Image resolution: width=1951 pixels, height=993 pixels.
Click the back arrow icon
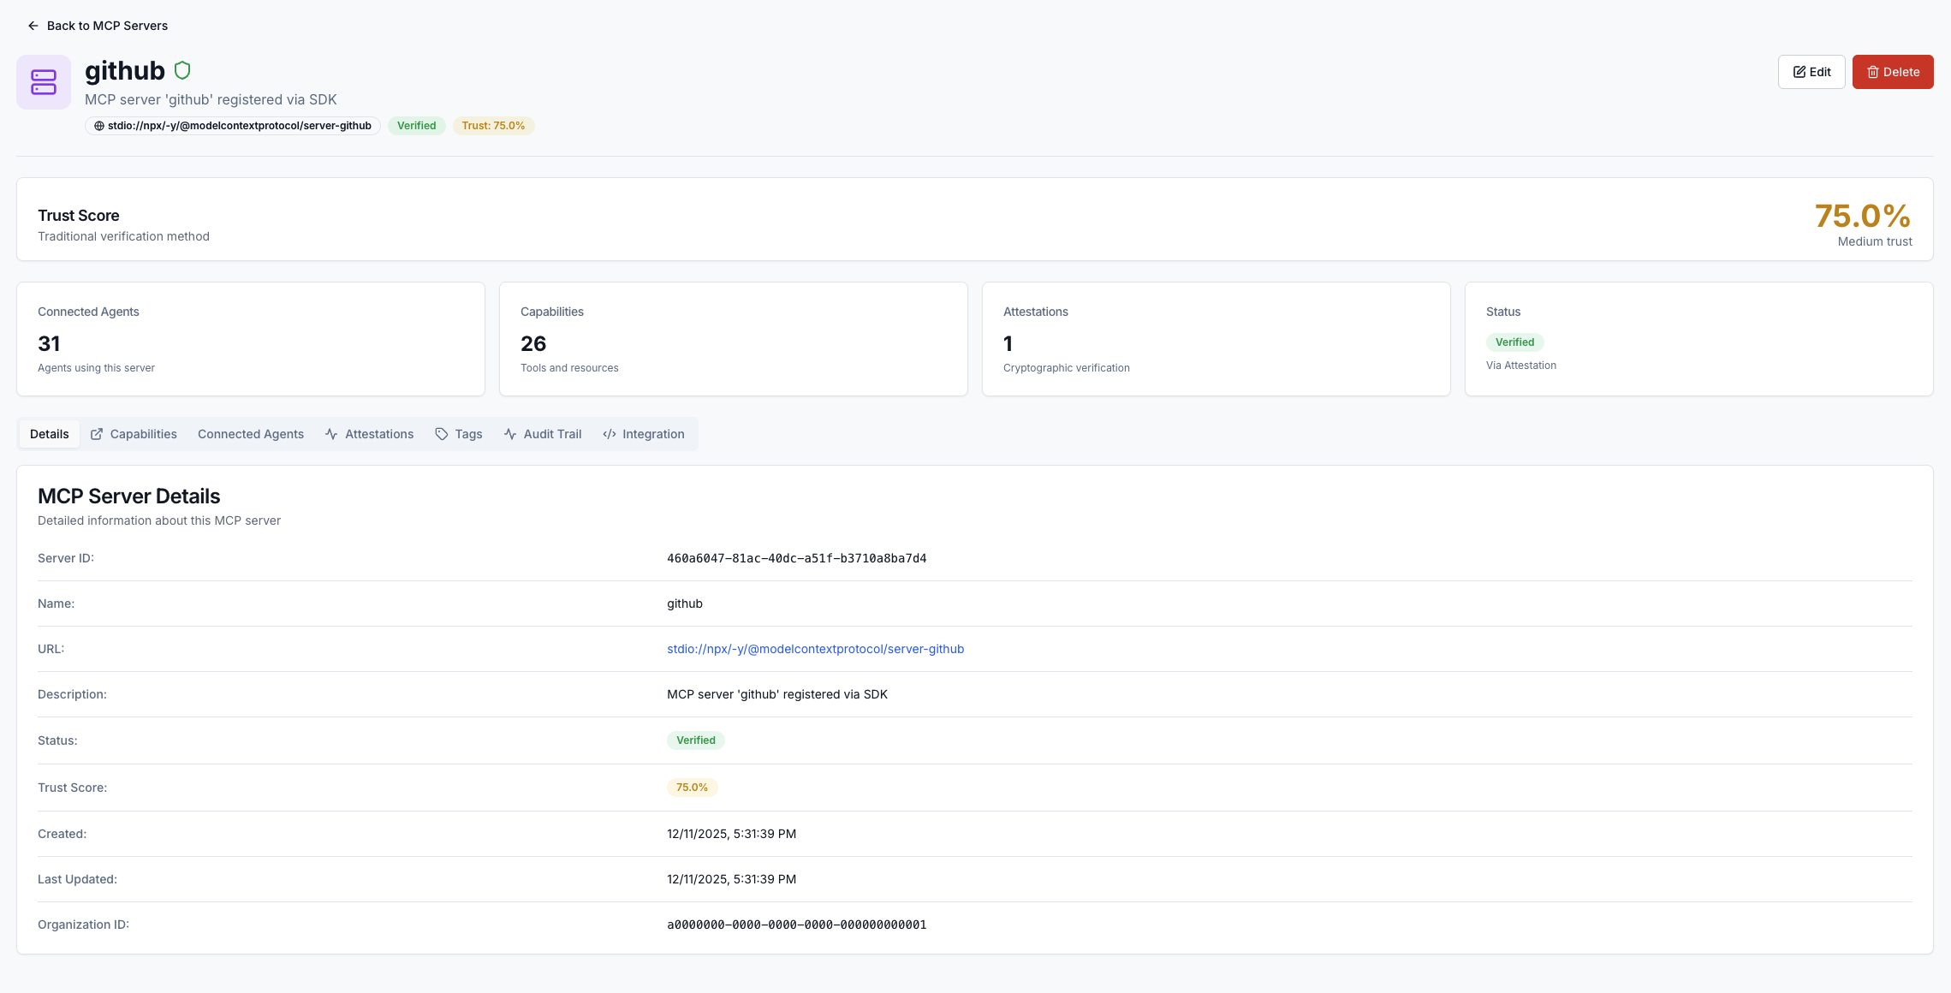coord(33,26)
